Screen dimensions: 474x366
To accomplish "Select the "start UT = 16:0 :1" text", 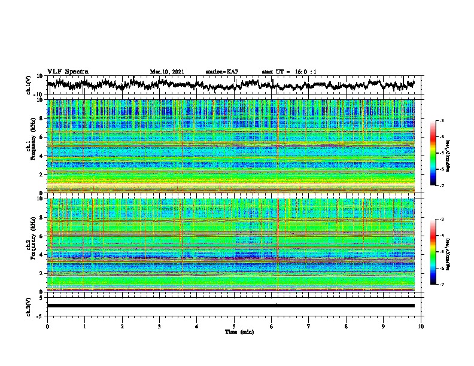I will point(289,72).
